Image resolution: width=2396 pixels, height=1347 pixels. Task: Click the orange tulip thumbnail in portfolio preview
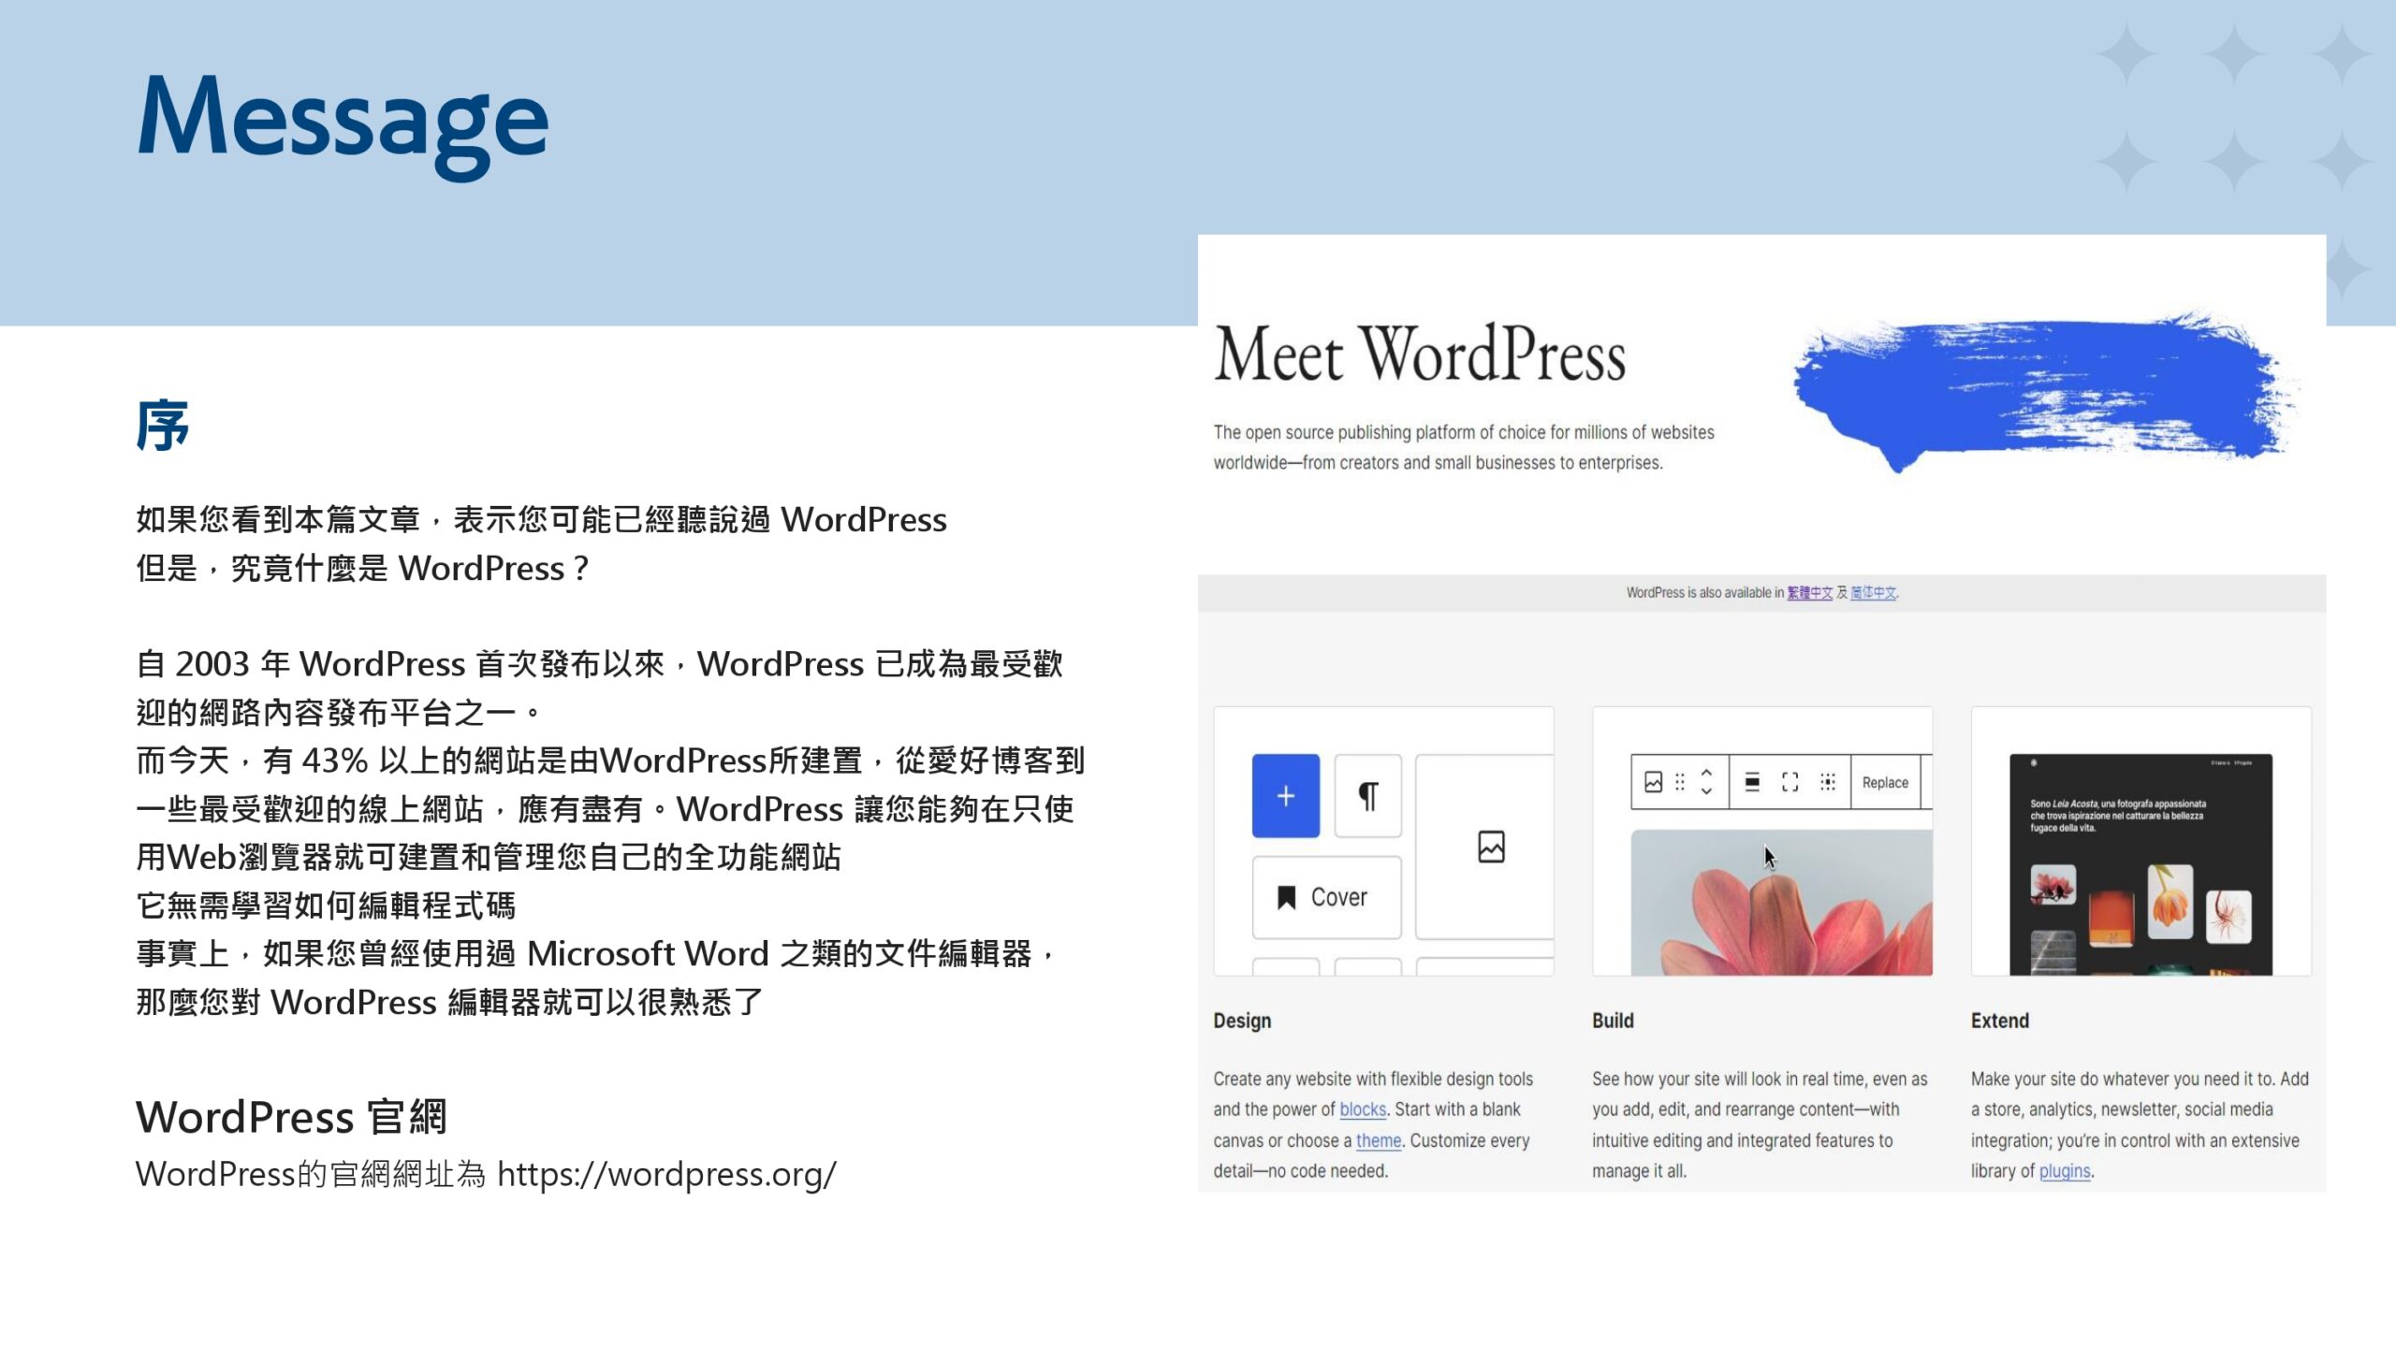coord(2170,902)
